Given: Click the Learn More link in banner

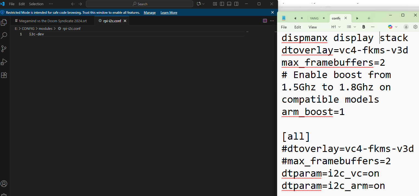Looking at the screenshot, I should [169, 13].
